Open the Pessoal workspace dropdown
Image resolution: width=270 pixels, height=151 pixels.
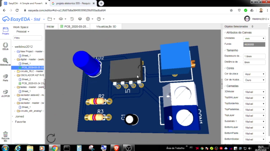coord(23,31)
